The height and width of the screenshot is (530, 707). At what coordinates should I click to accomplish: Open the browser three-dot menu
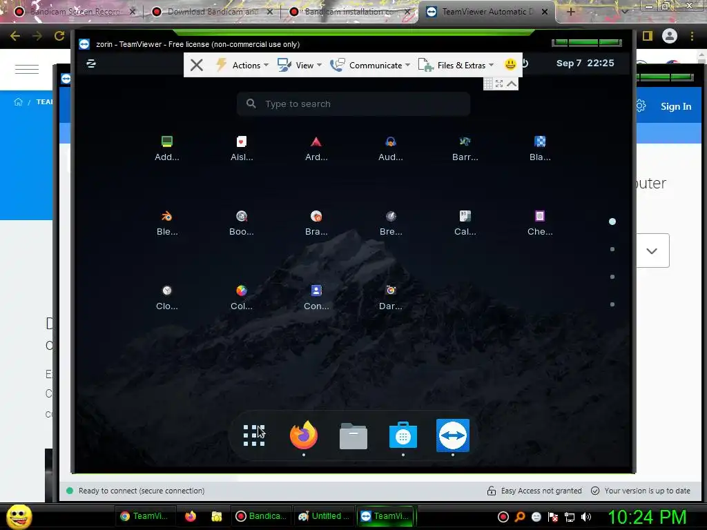pos(693,36)
